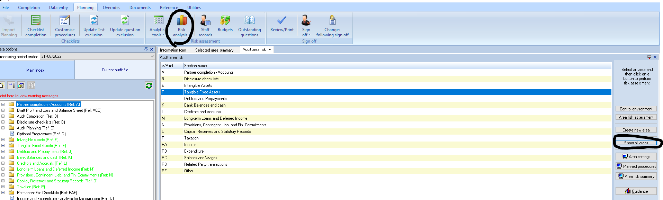Switch to the Documents tab
This screenshot has height=200, width=663.
point(140,7)
